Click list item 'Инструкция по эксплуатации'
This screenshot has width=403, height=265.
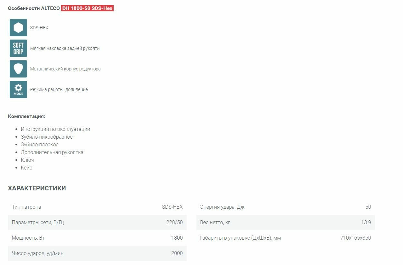pyautogui.click(x=55, y=129)
